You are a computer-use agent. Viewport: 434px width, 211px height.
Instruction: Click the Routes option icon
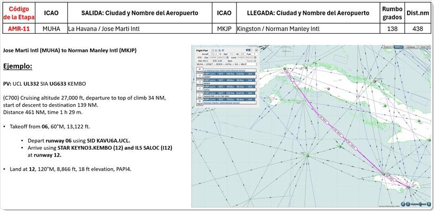[255, 61]
